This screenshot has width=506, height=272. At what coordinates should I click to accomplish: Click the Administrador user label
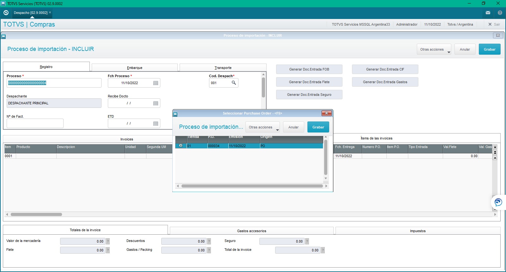point(407,24)
